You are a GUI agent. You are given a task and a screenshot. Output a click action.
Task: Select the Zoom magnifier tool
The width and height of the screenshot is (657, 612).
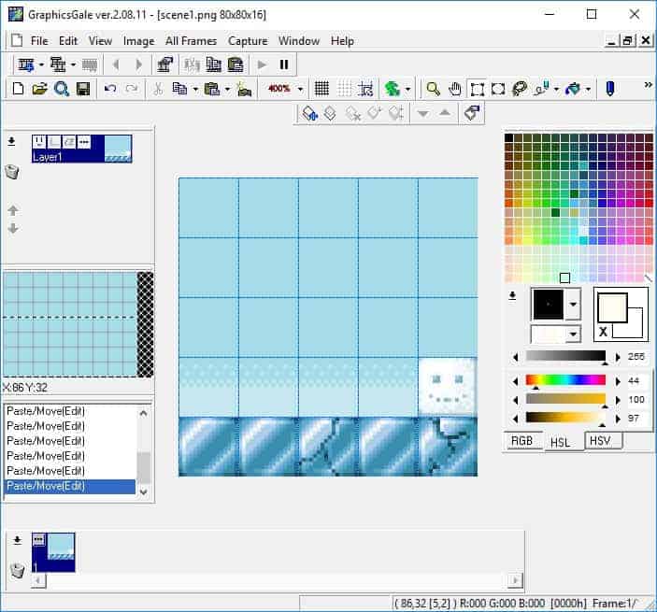(433, 89)
